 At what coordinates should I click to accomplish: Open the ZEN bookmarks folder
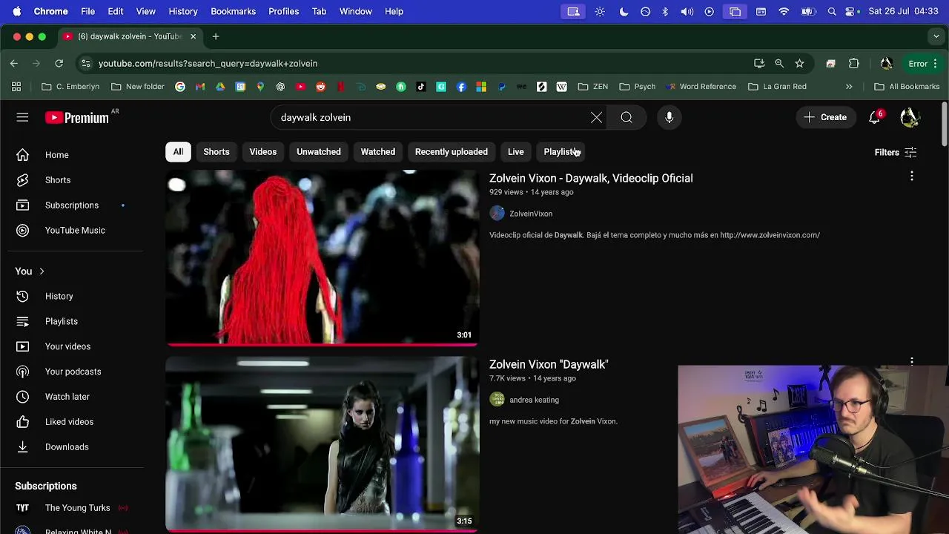coord(593,87)
